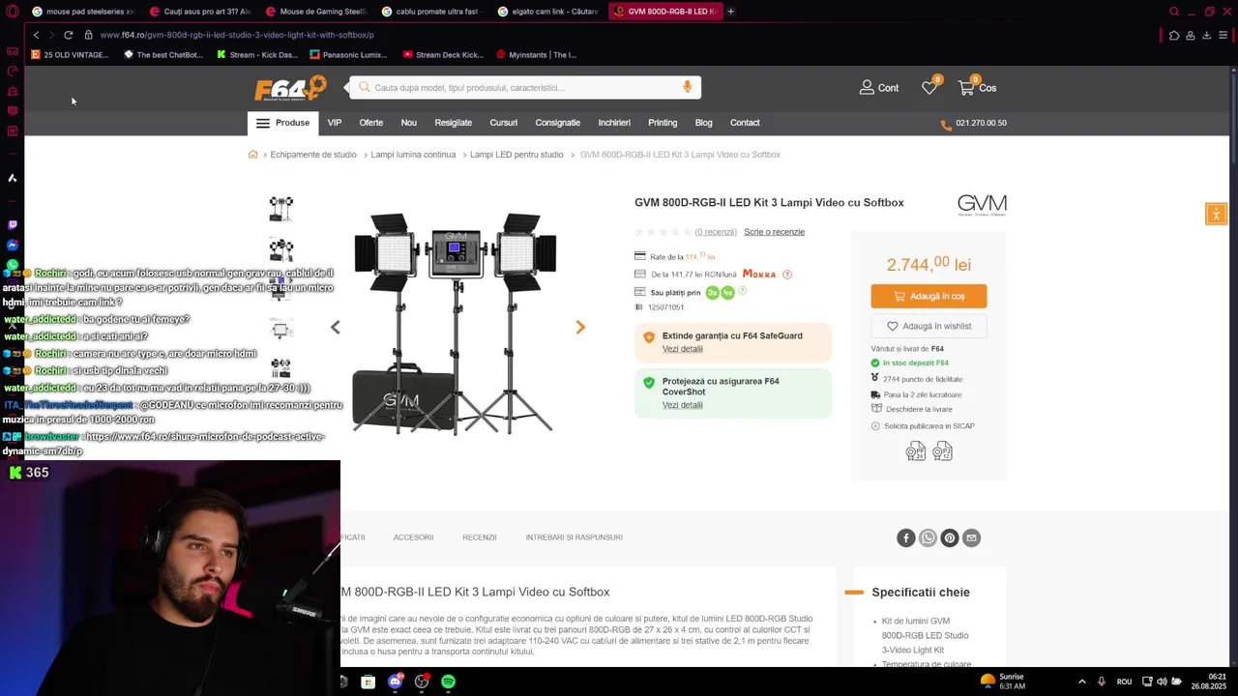Viewport: 1238px width, 696px height.
Task: Share the product via WhatsApp
Action: (928, 538)
